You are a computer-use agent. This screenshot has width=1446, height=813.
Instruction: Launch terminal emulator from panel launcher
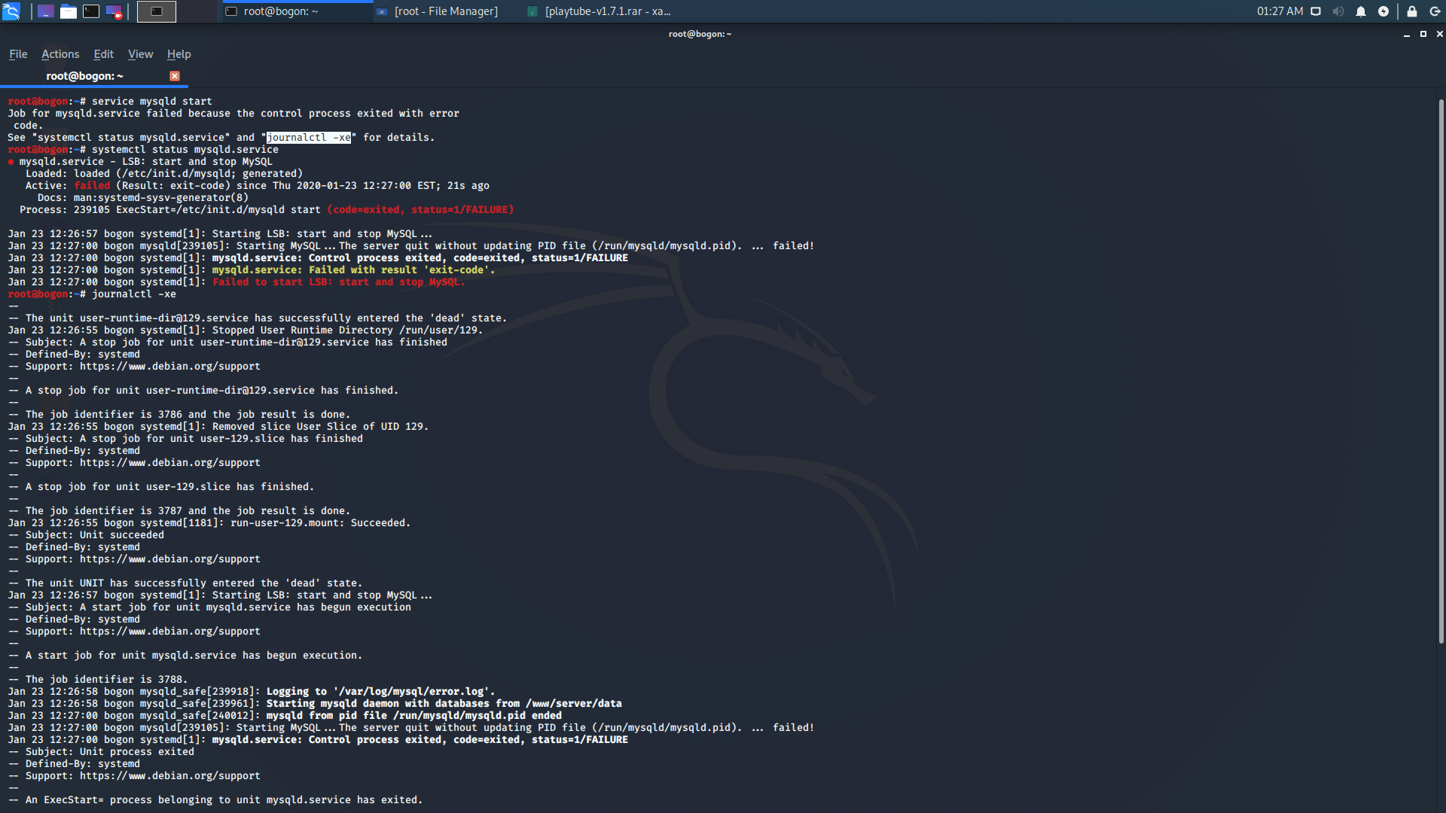click(91, 11)
